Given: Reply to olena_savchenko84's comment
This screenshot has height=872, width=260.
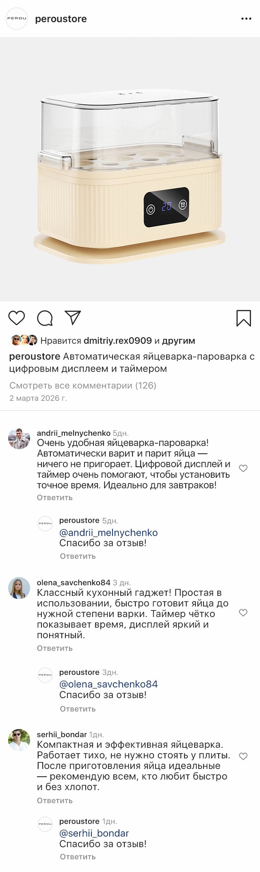Looking at the screenshot, I should point(55,648).
